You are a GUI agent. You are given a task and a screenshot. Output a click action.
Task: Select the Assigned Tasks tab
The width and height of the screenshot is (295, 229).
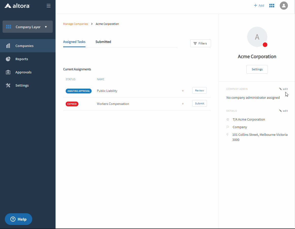74,42
